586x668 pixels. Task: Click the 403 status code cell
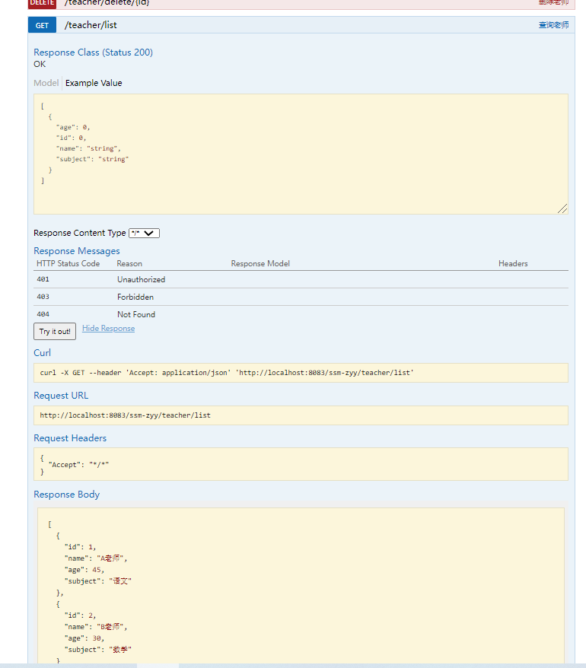pos(43,297)
